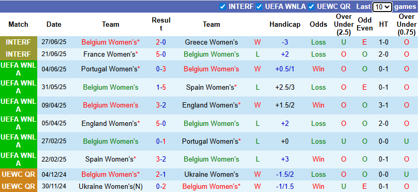Viewport: 419px width, 192px height.
Task: Open the Last games count dropdown
Action: [382, 7]
